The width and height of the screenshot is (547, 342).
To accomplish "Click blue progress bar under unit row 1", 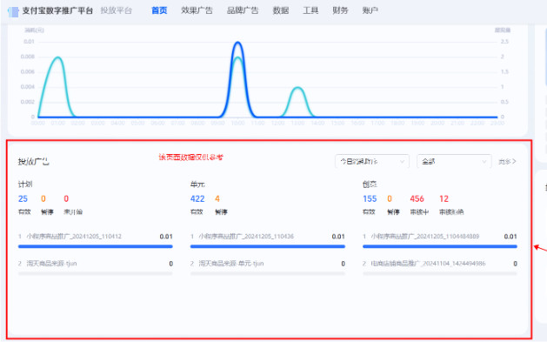I will coord(268,246).
